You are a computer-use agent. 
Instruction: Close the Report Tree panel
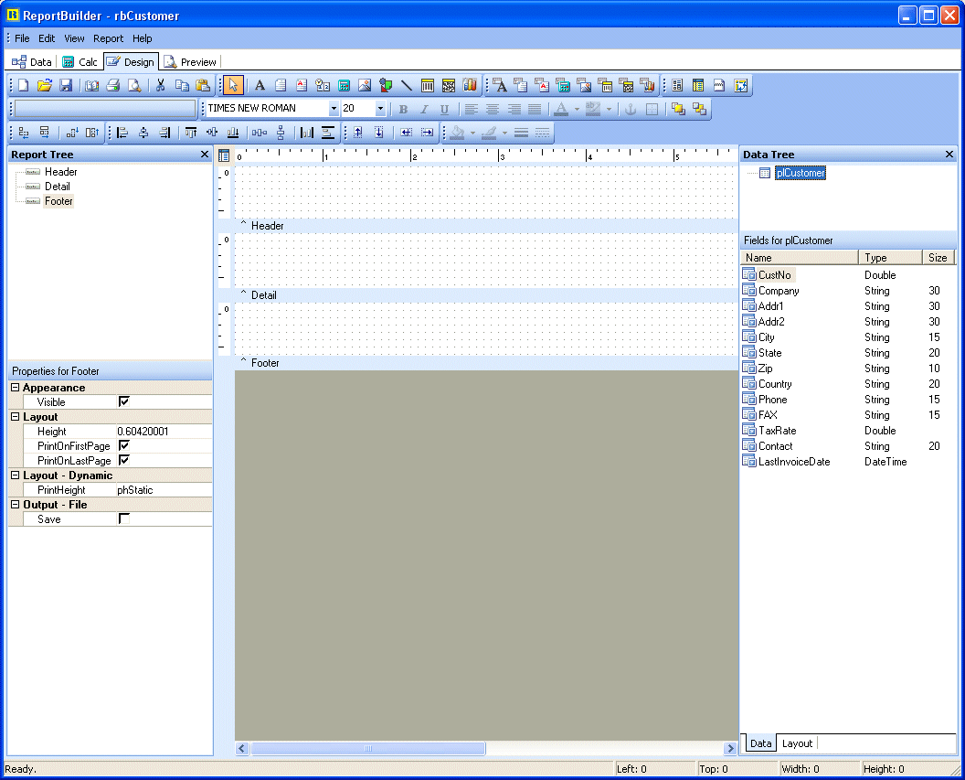tap(204, 155)
